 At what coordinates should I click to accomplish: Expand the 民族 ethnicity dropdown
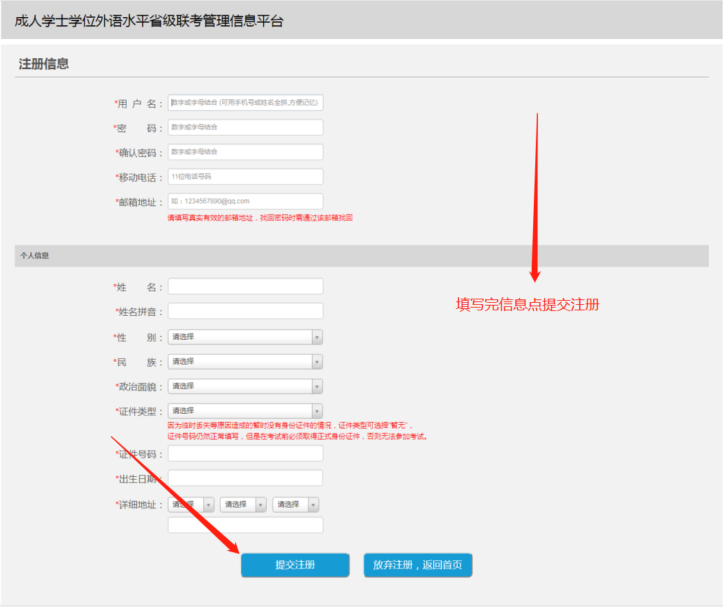[x=245, y=362]
